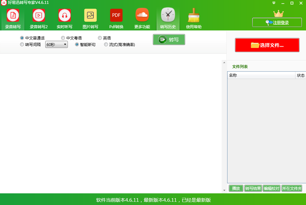Click 播放 to play the audio
The image size is (306, 205).
pyautogui.click(x=236, y=188)
